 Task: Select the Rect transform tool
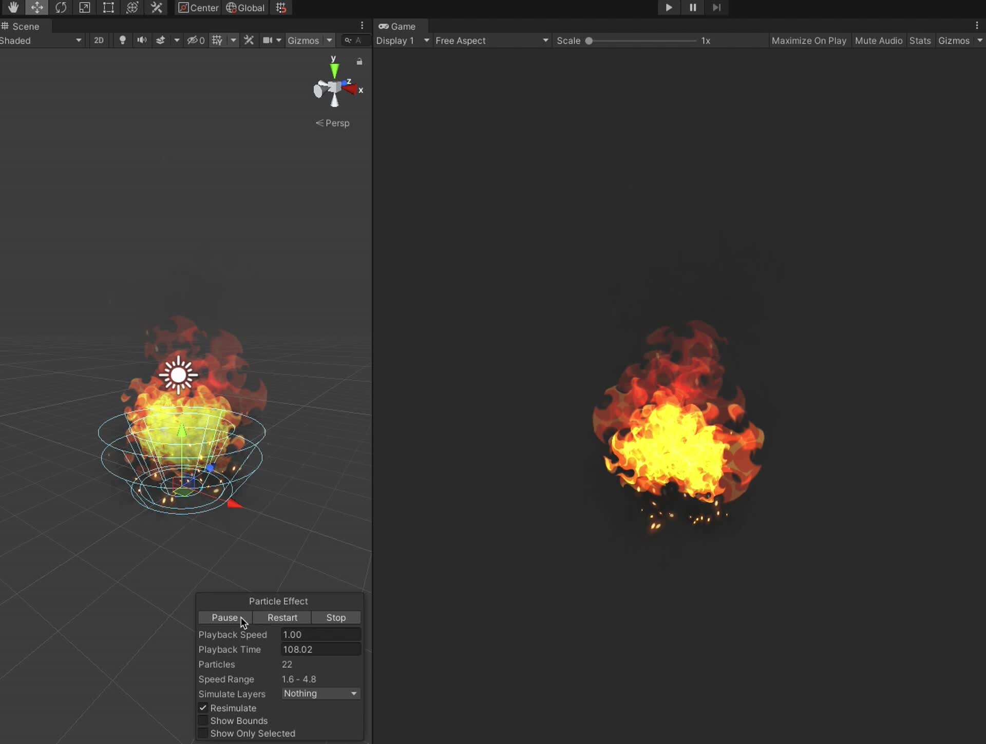pos(108,8)
